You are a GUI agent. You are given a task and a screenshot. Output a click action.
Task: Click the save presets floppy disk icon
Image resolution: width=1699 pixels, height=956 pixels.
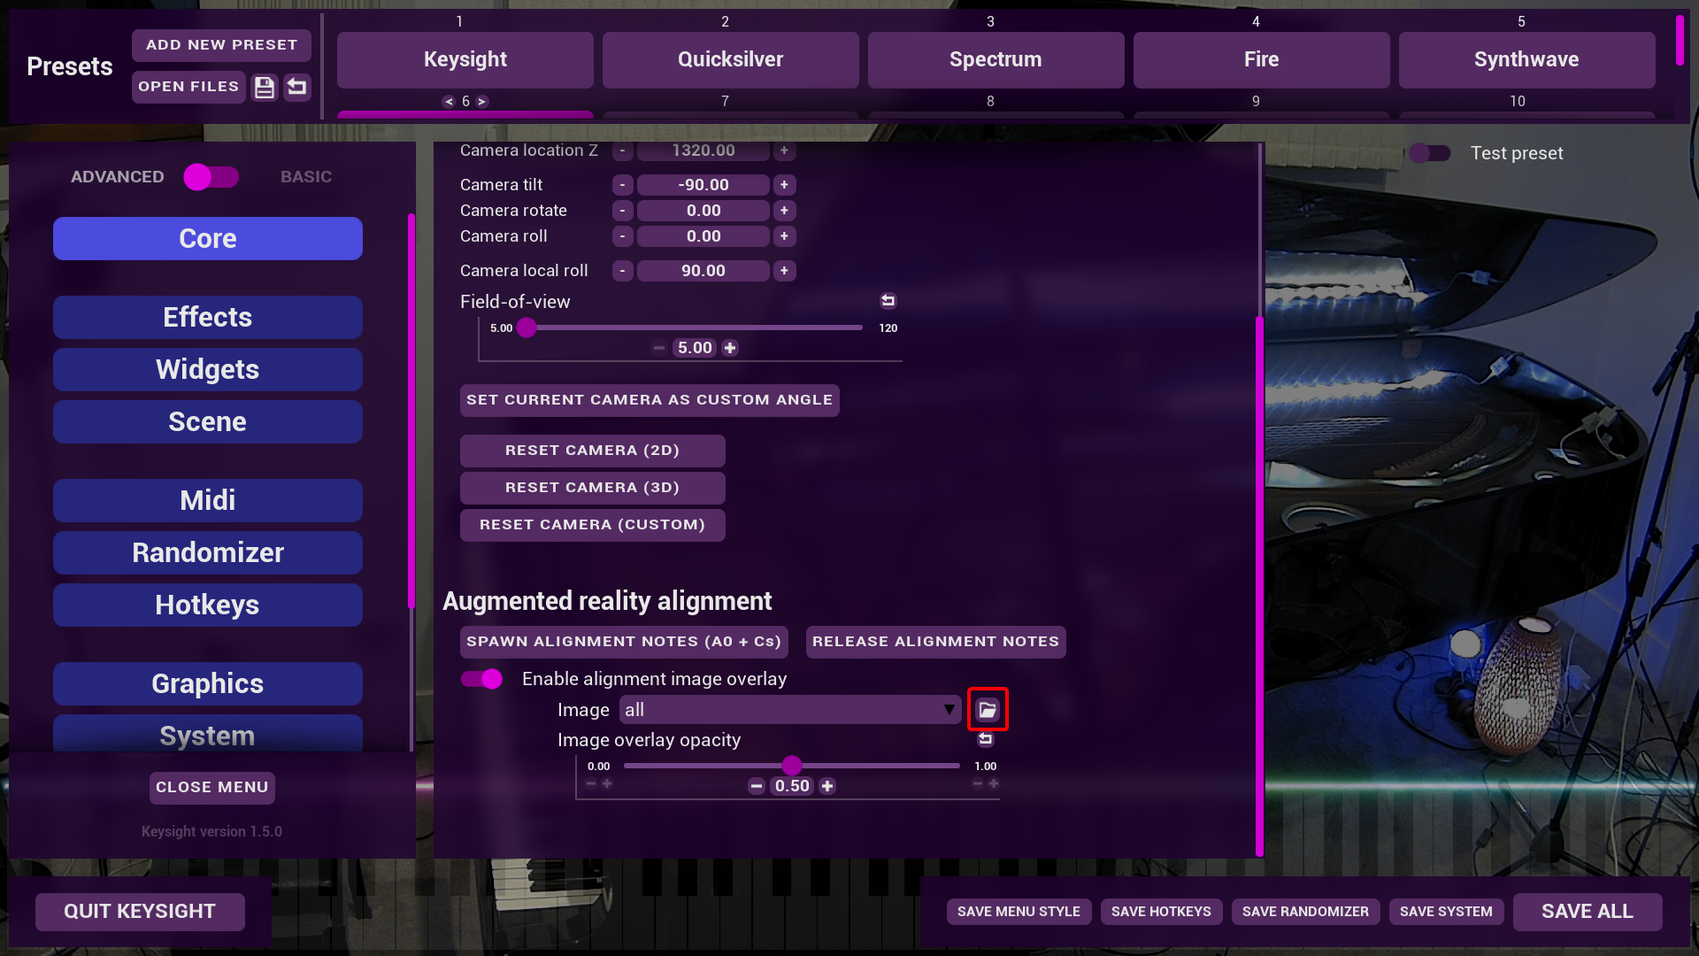[265, 87]
